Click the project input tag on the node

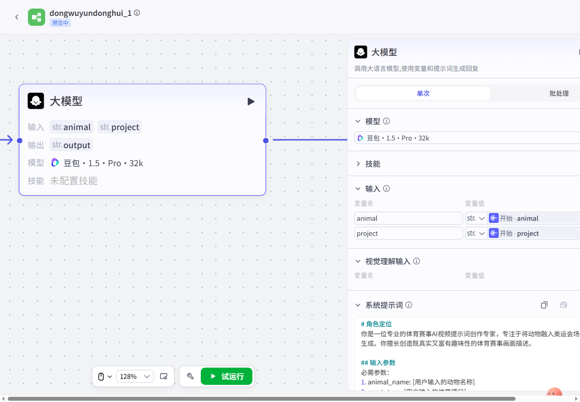[x=120, y=127]
